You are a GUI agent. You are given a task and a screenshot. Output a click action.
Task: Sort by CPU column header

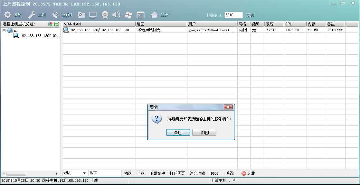[296, 24]
